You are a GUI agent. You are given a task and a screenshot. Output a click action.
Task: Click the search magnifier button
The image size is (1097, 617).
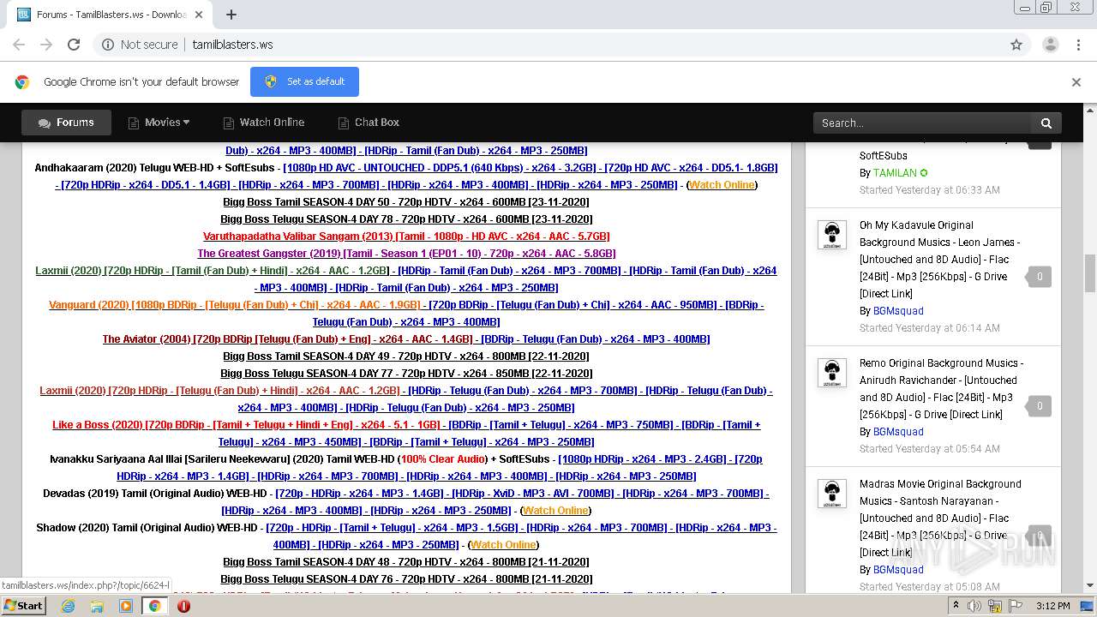point(1046,123)
